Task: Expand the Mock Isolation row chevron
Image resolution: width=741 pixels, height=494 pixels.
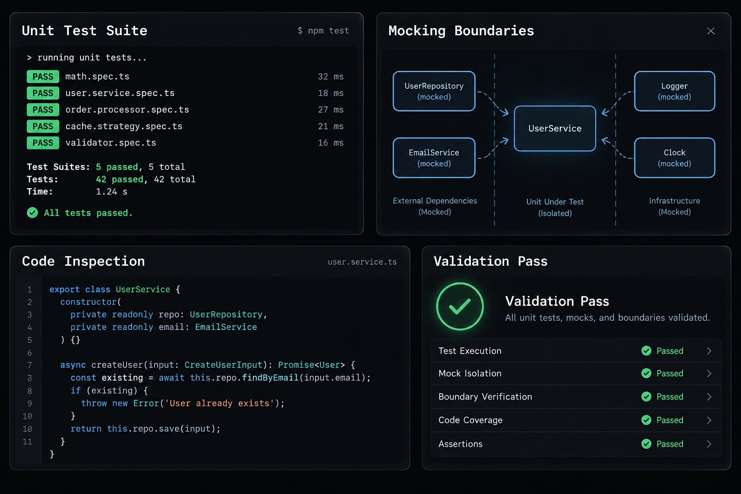Action: [x=709, y=373]
